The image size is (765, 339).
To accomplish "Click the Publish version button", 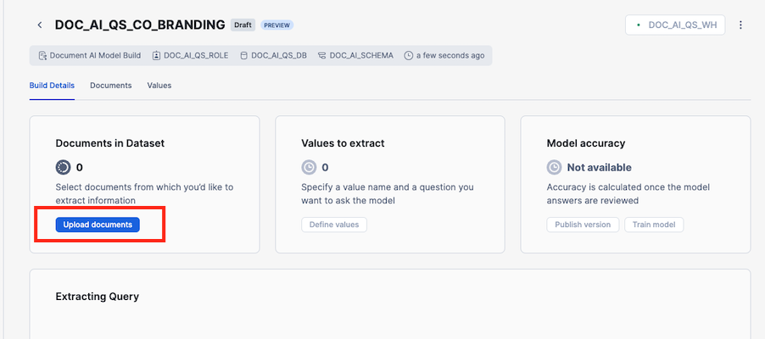I will click(583, 225).
